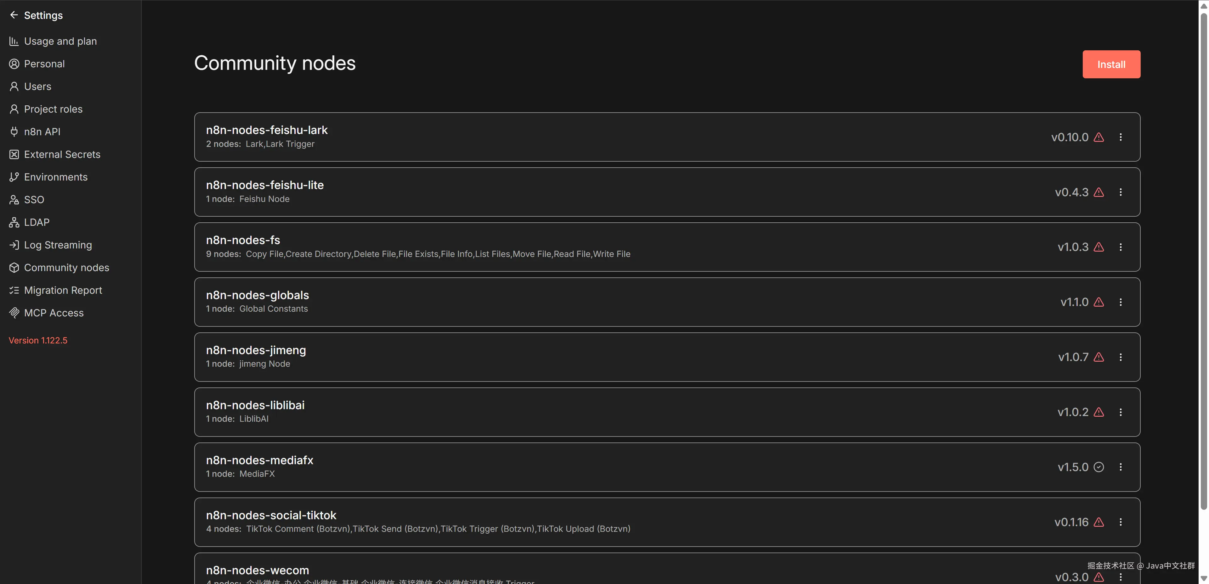Image resolution: width=1209 pixels, height=584 pixels.
Task: Select Environments in the settings sidebar
Action: [x=55, y=177]
